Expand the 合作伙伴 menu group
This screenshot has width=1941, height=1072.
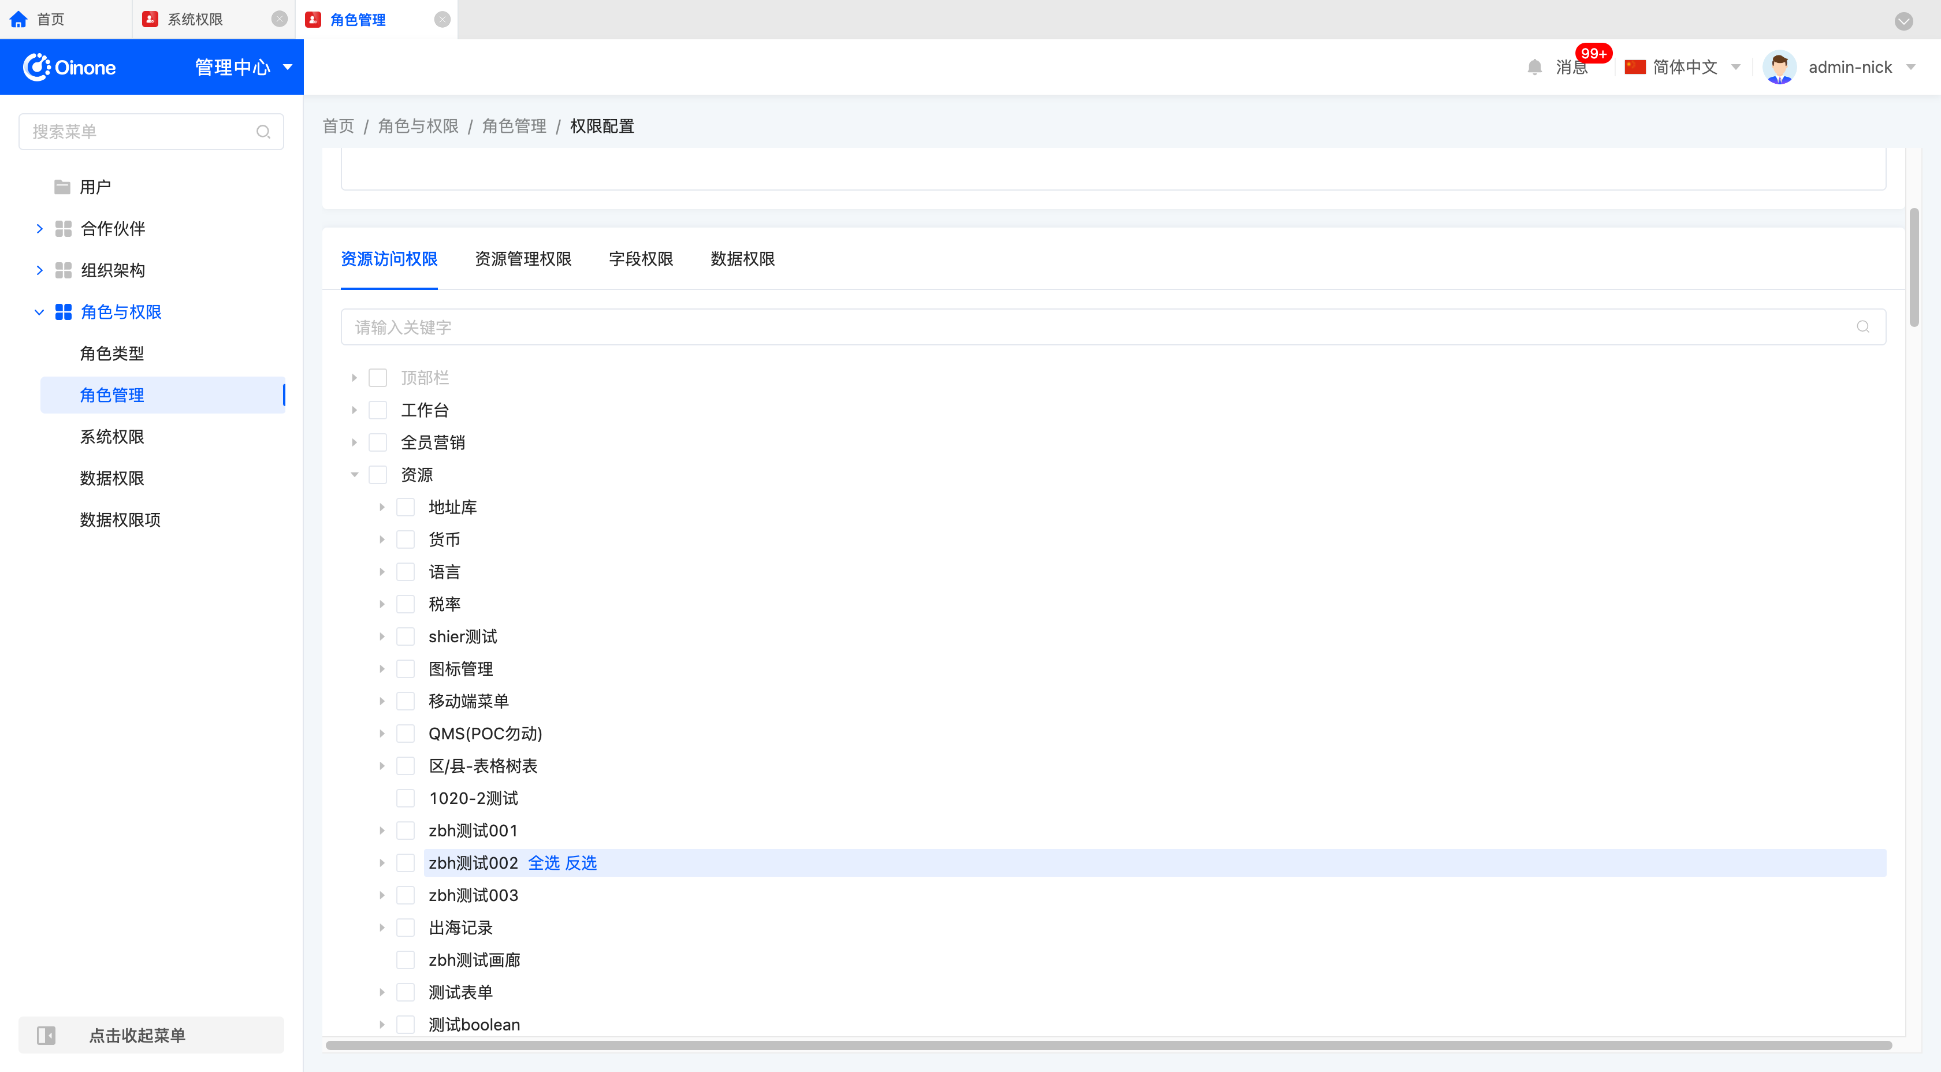pyautogui.click(x=39, y=228)
